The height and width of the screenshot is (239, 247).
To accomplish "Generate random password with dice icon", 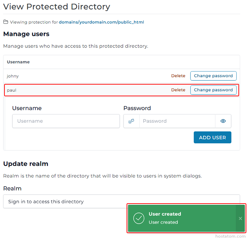I will (x=131, y=121).
